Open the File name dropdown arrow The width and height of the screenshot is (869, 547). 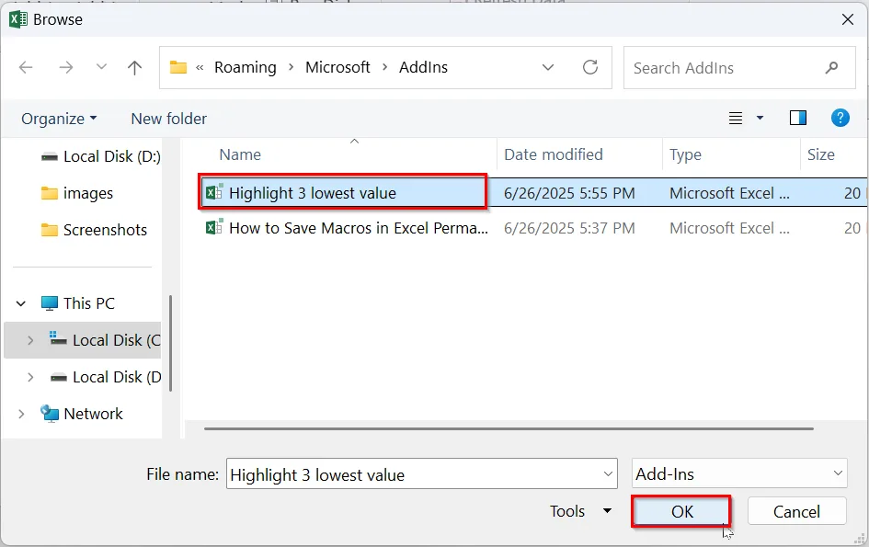click(x=608, y=474)
